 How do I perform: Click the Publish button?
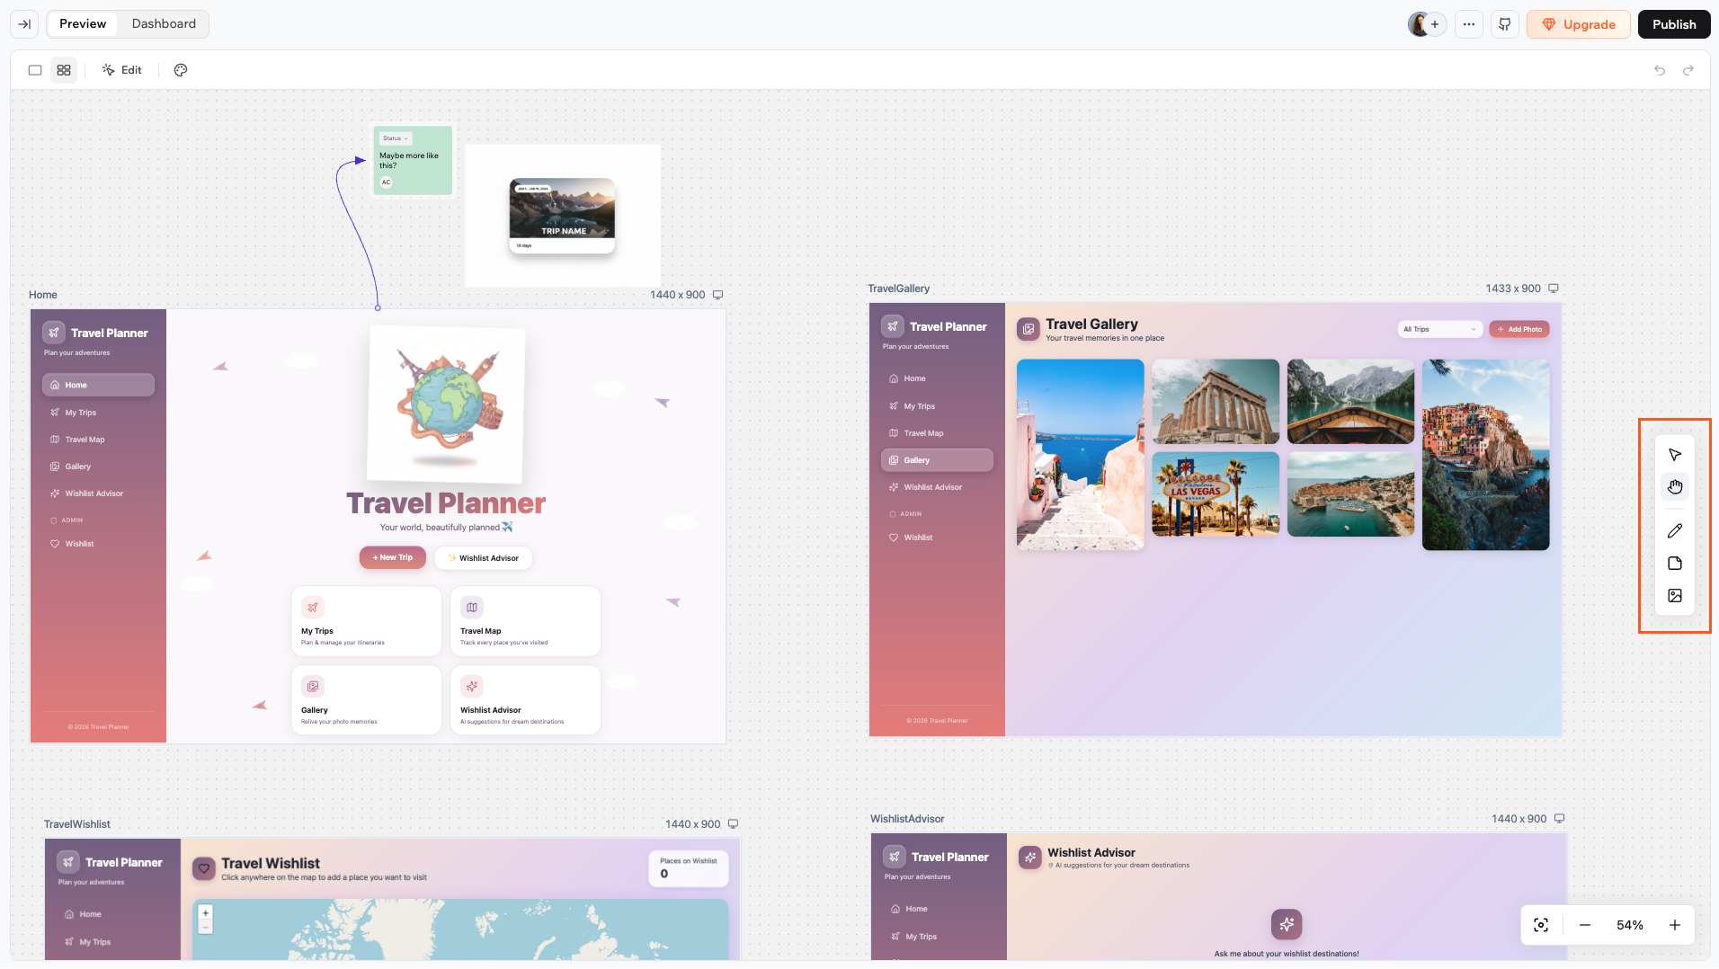(1674, 24)
